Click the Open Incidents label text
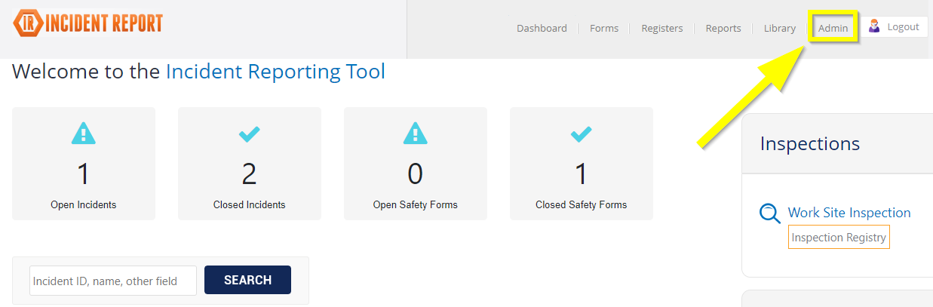The height and width of the screenshot is (307, 933). click(x=84, y=204)
